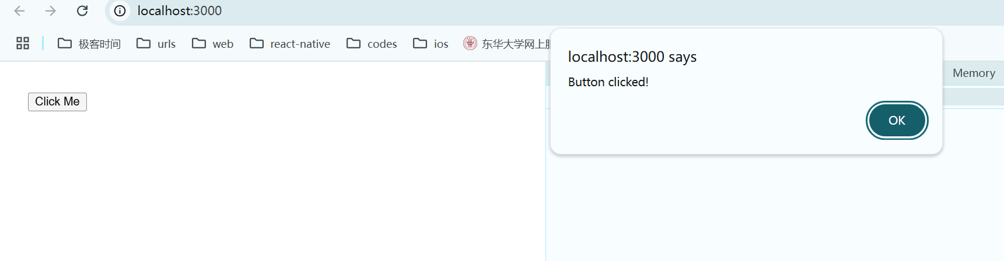Click the browser forward arrow

pyautogui.click(x=51, y=11)
